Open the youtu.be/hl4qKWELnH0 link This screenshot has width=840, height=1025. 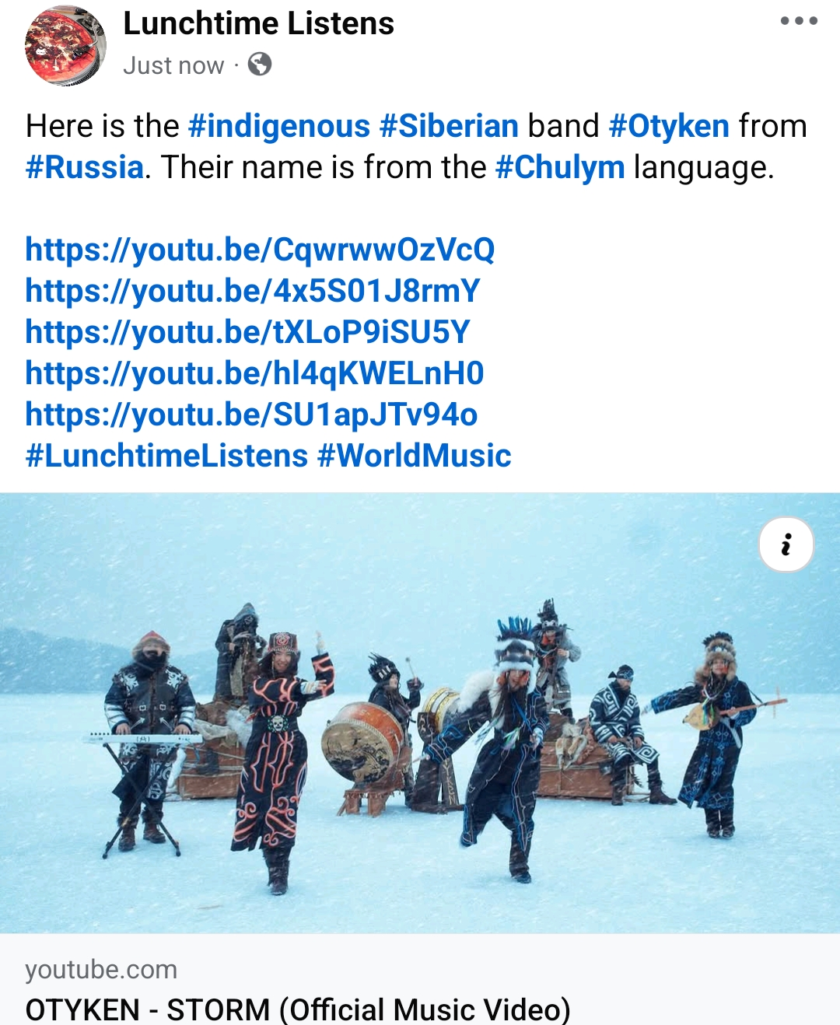click(x=254, y=373)
